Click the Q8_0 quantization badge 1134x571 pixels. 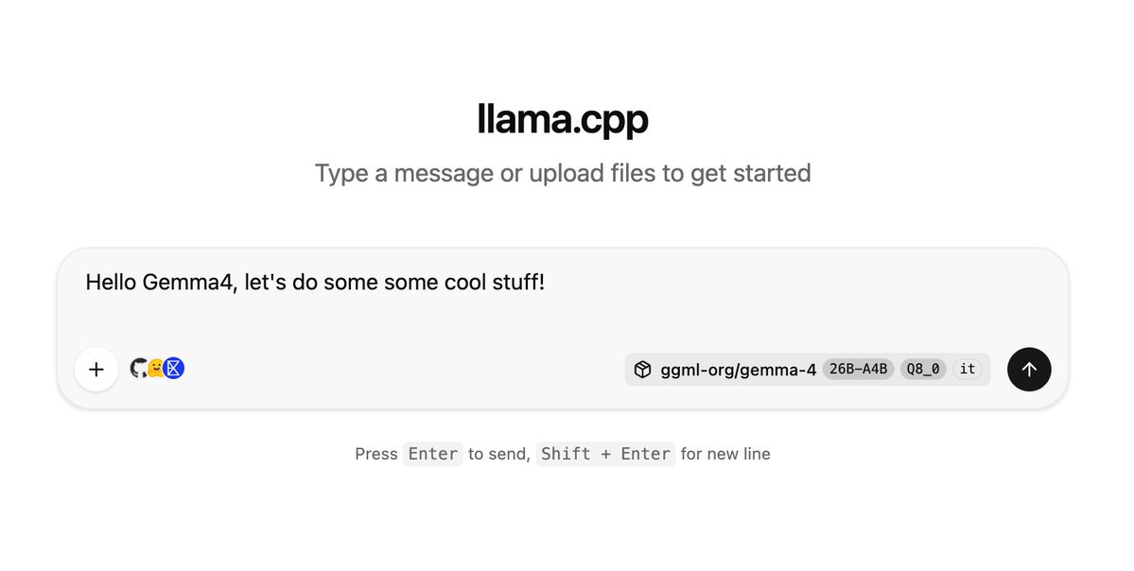[922, 370]
